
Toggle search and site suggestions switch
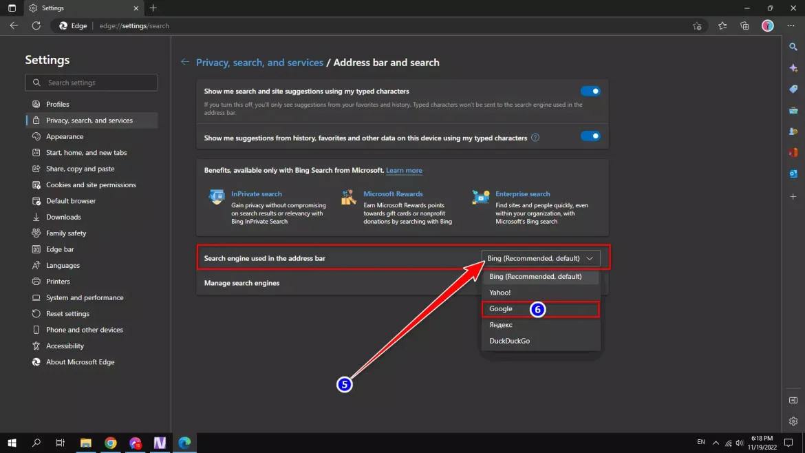(x=590, y=91)
